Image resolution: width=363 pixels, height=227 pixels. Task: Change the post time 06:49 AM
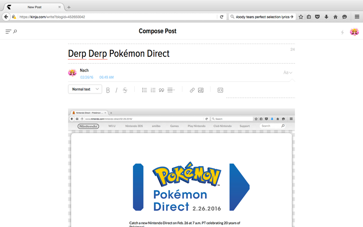pos(107,77)
